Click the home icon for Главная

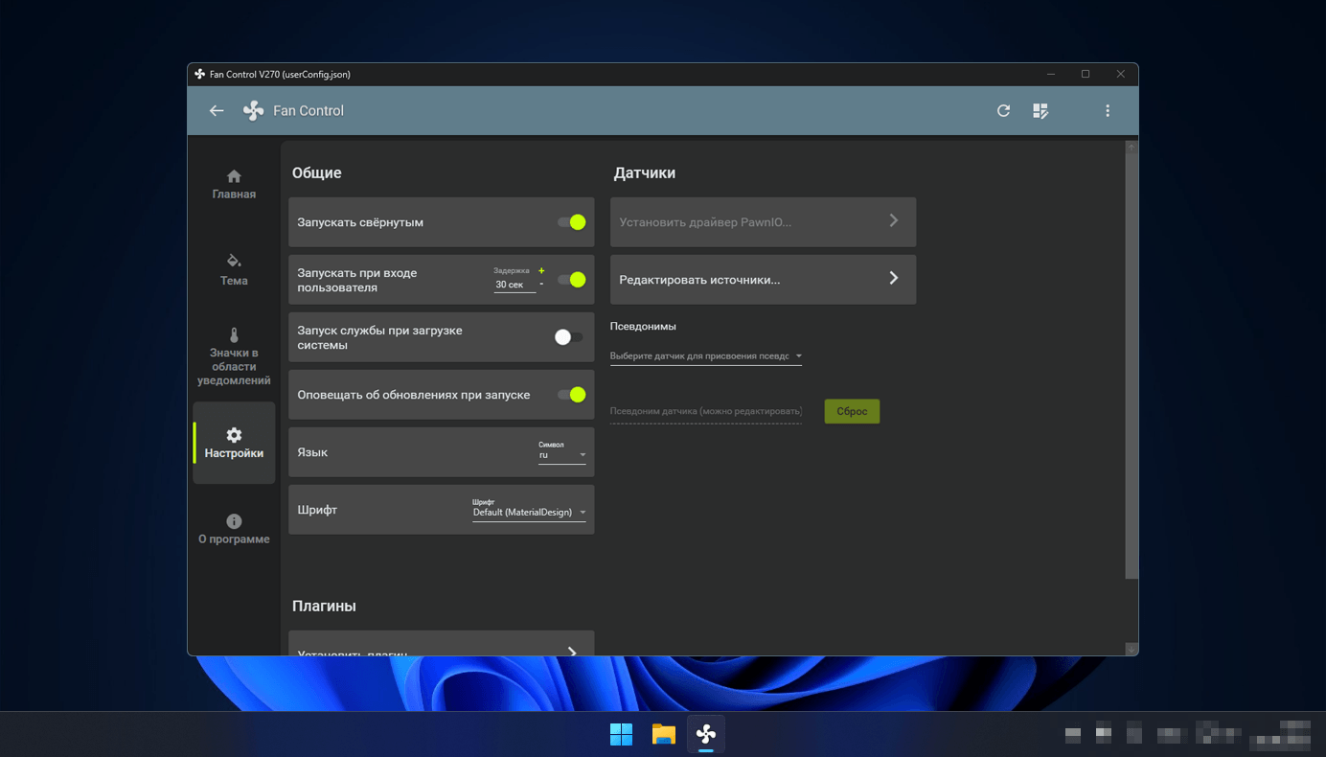point(234,176)
